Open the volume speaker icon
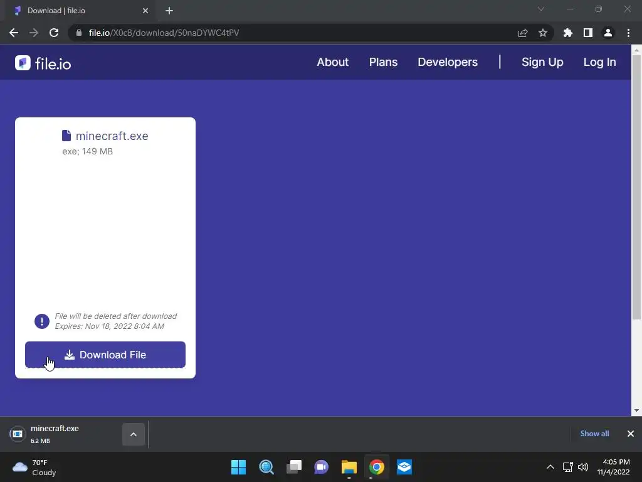 (x=583, y=467)
